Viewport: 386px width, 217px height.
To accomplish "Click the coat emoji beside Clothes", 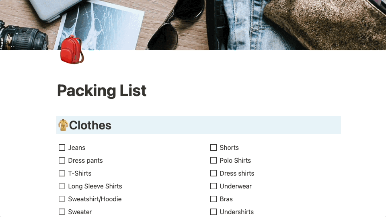I will point(63,125).
